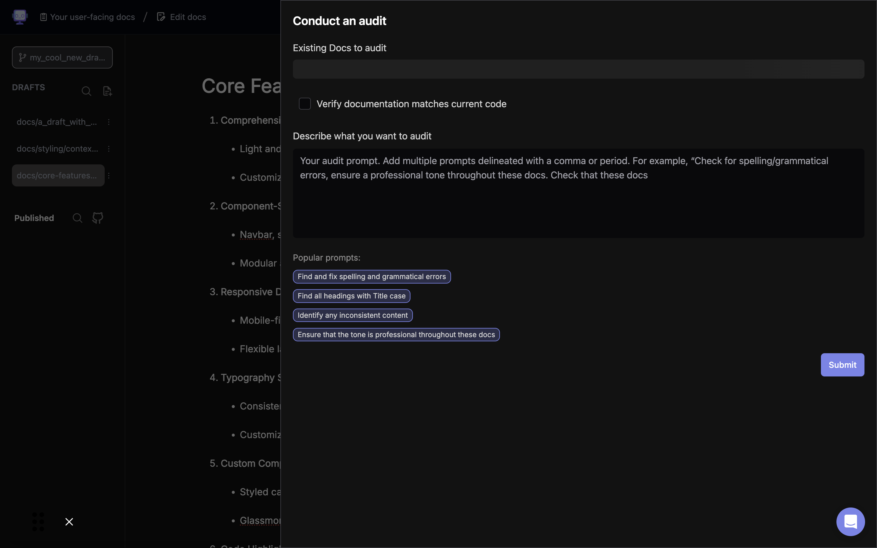Search drafts with magnifier icon
Screen dimensions: 877x548
87,91
